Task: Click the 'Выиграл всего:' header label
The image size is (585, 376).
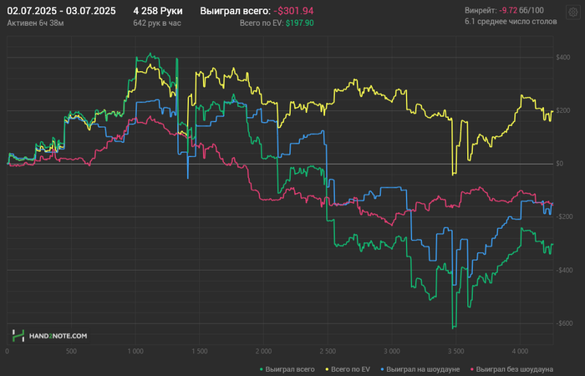Action: [235, 11]
